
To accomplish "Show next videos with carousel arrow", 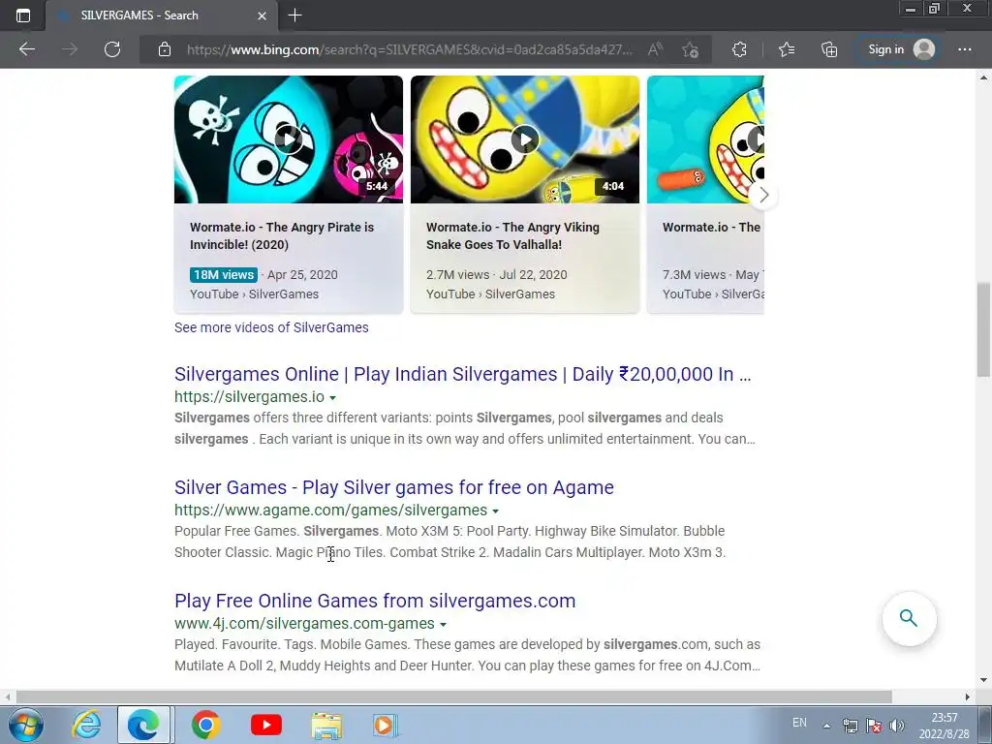I will coord(763,195).
